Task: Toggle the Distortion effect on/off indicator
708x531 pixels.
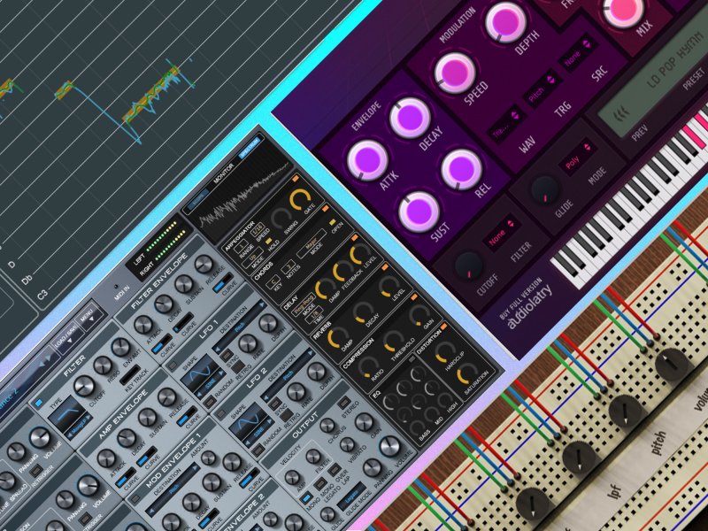Action: (x=443, y=326)
